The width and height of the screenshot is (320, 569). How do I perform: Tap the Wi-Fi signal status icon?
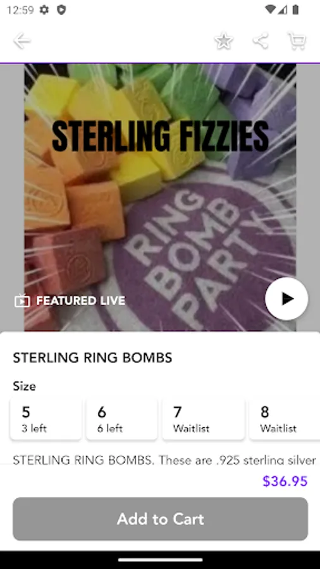click(270, 9)
